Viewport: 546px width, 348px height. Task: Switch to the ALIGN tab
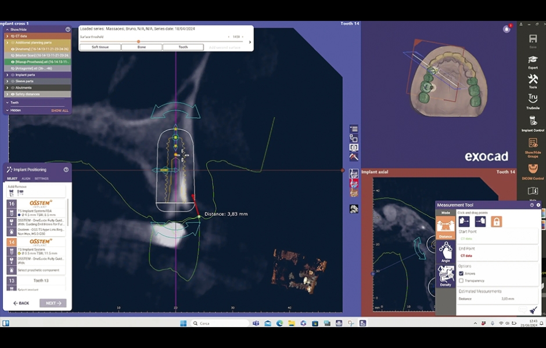pos(26,179)
